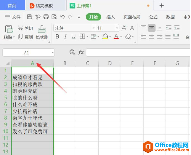Open font color dropdown arrow

tap(121, 36)
